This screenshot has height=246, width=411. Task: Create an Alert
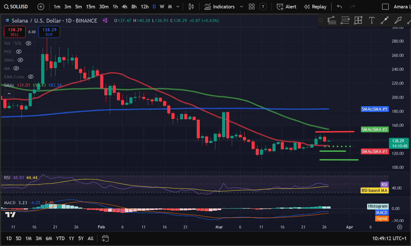point(286,7)
